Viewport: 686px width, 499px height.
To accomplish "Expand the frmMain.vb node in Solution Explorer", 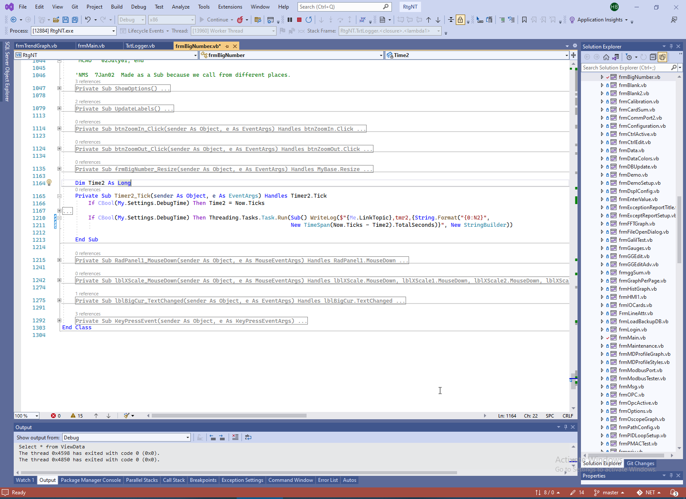I will click(602, 338).
